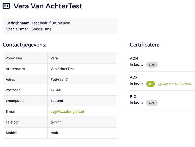Click the RID certificate label
195x147 pixels.
click(x=133, y=97)
